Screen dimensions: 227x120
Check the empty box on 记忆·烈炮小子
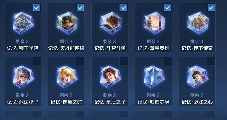pyautogui.click(x=37, y=61)
